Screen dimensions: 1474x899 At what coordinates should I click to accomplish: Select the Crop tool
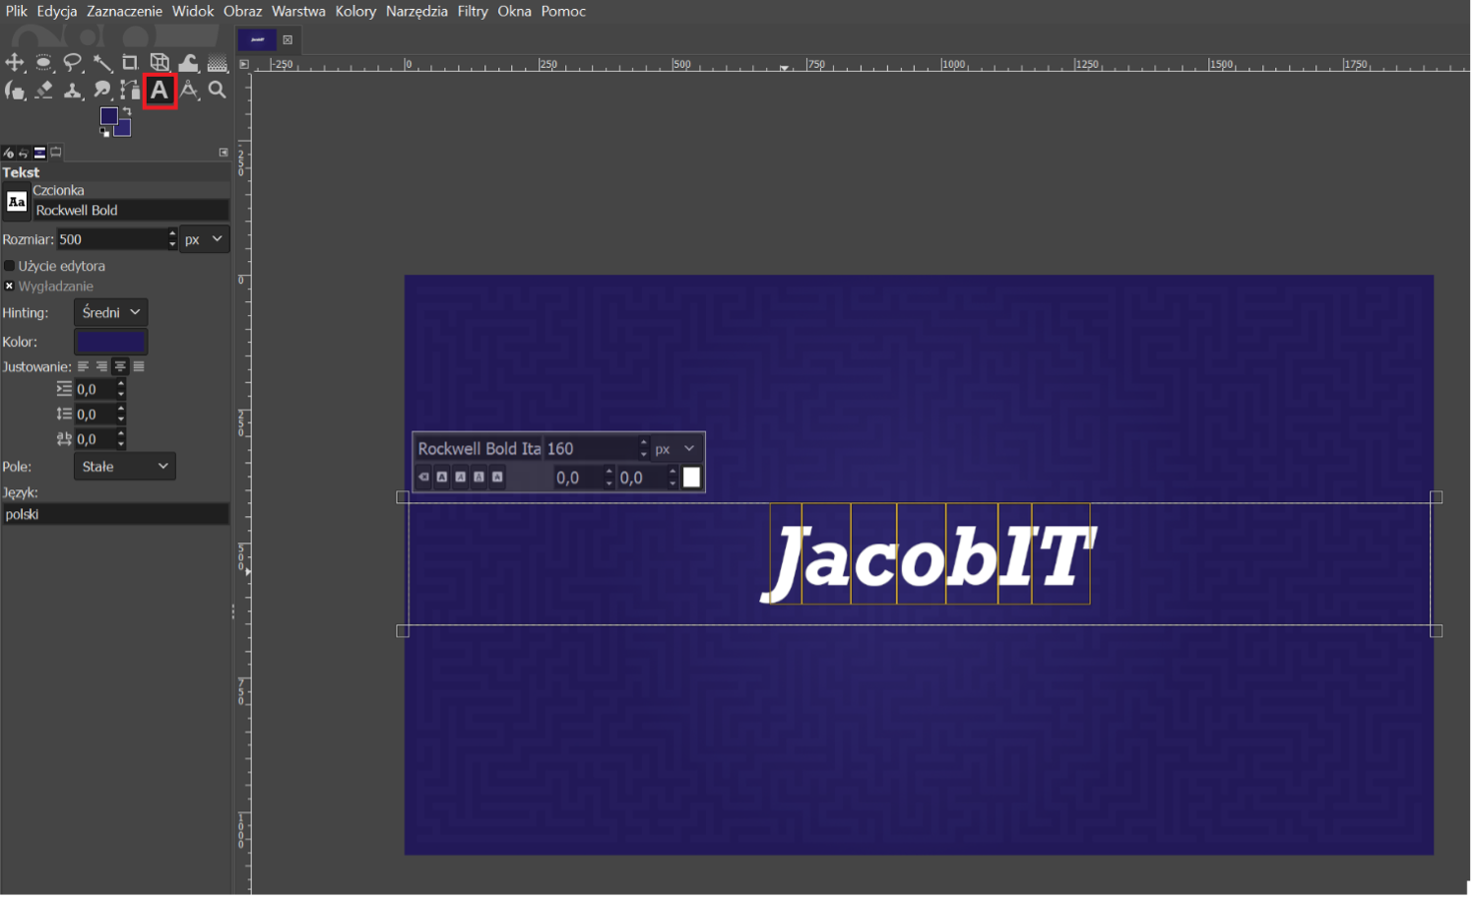tap(130, 63)
